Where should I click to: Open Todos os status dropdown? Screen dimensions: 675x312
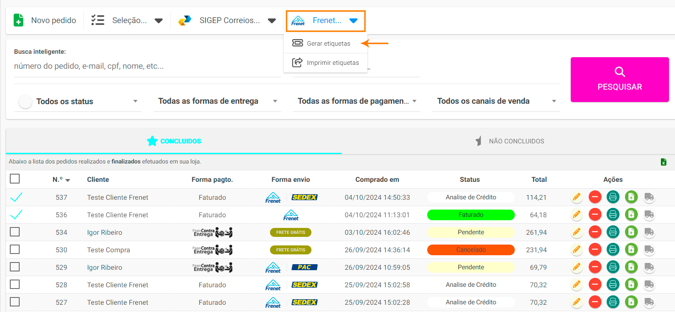click(x=78, y=101)
